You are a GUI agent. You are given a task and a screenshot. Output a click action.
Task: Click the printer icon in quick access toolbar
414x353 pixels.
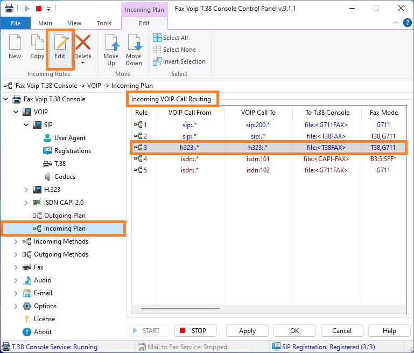point(9,9)
